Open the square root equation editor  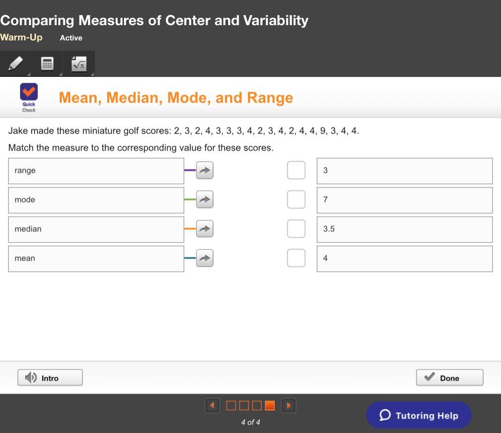(x=79, y=64)
